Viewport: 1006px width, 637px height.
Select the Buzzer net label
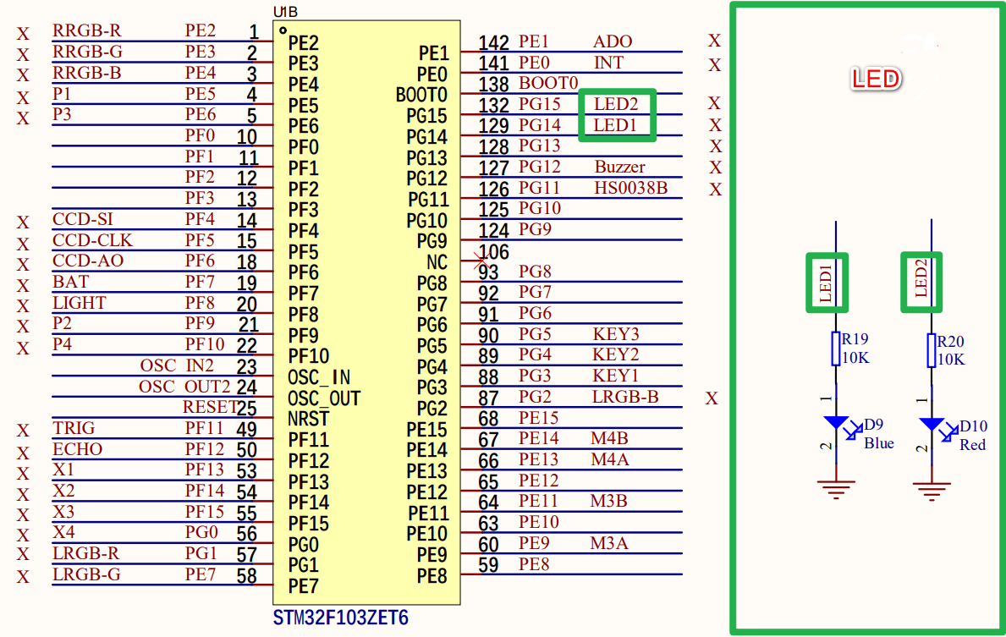point(620,167)
